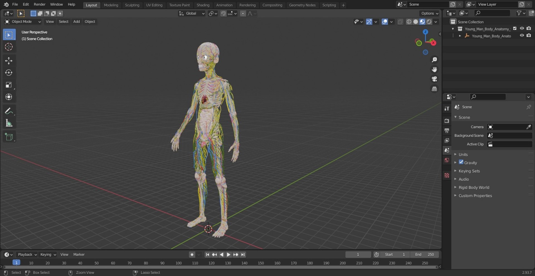Screen dimensions: 535x276
Task: Toggle snapping magnet button
Action: [223, 13]
